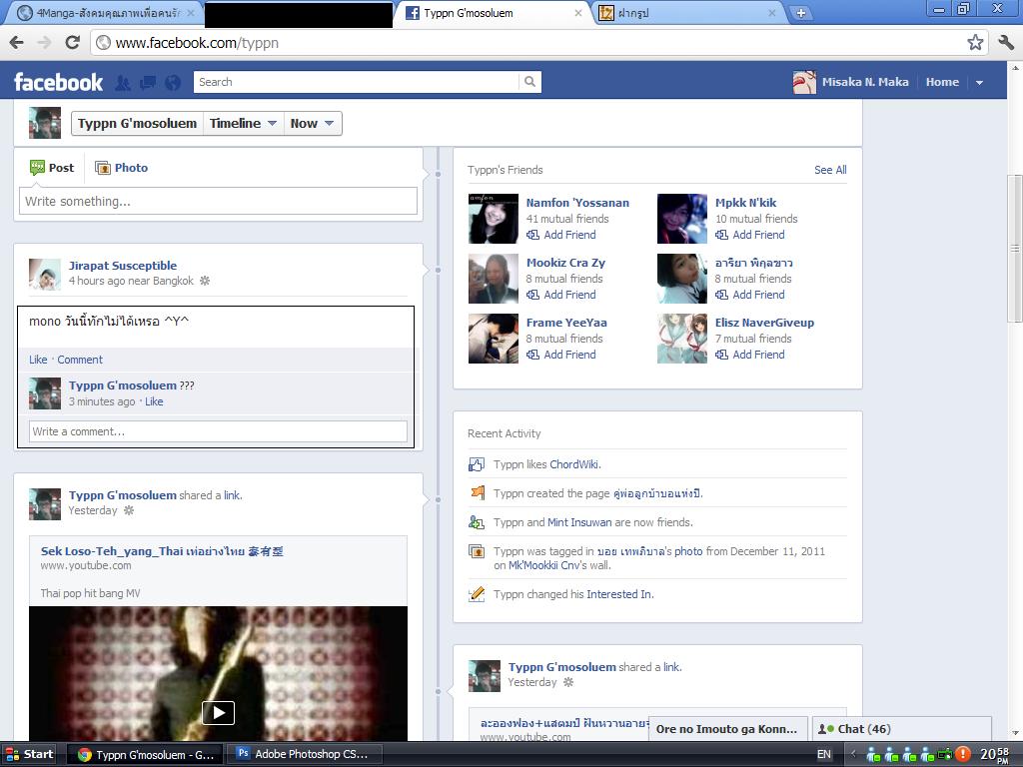
Task: Open account dropdown arrow beside Home
Action: coord(979,83)
